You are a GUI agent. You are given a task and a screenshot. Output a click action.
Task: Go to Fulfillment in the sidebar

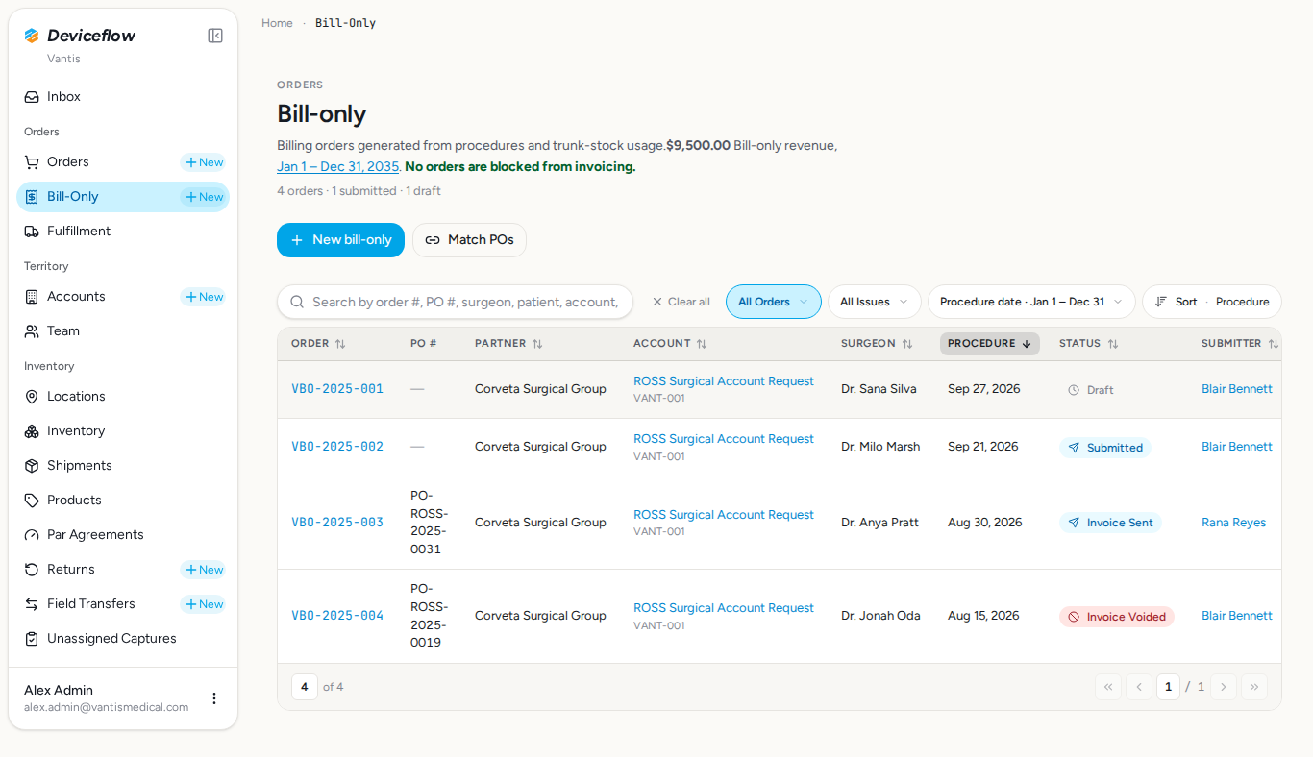123,232
